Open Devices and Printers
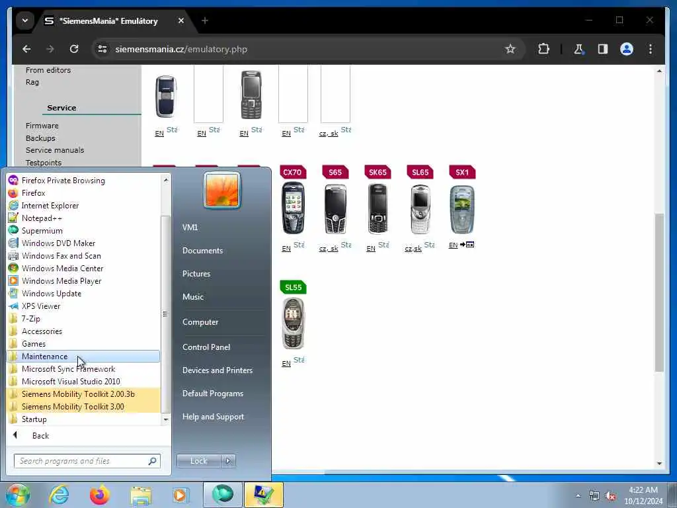 pos(217,370)
